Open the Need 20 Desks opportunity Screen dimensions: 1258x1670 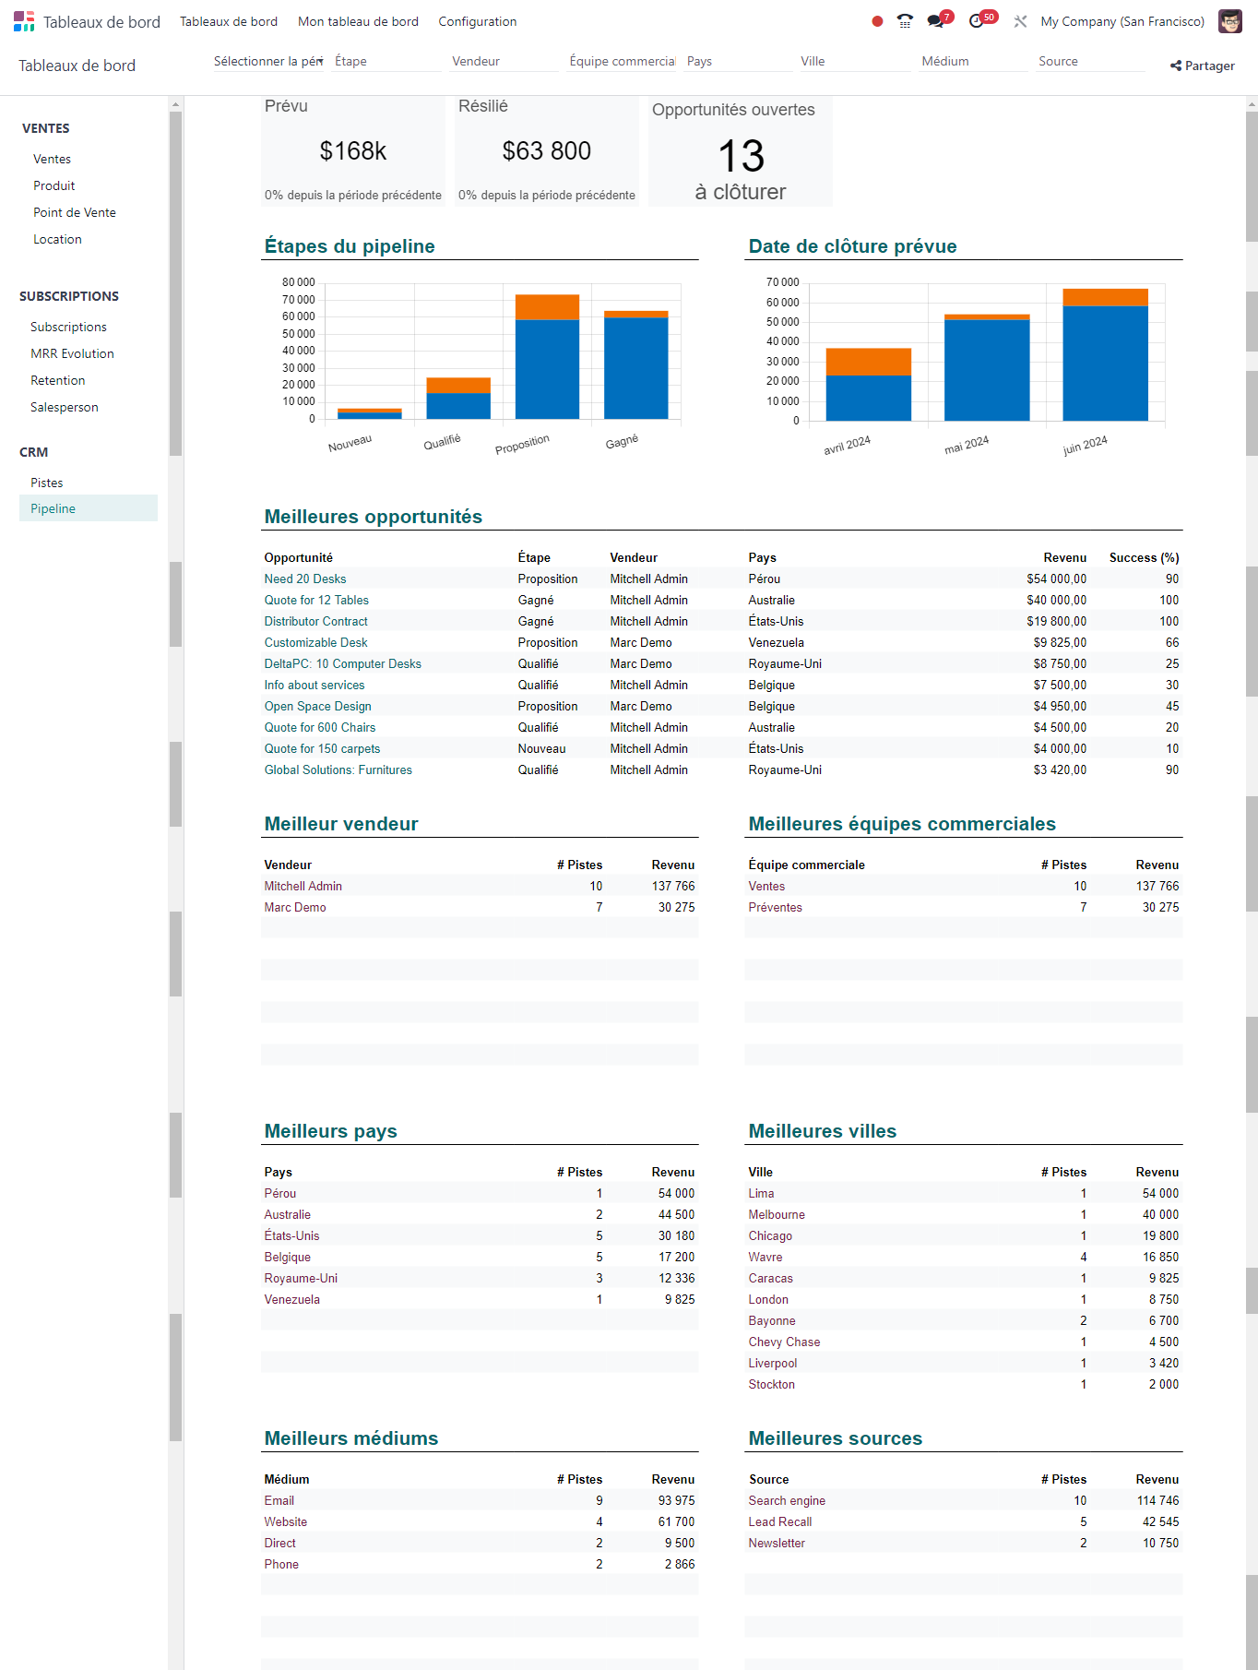point(305,579)
